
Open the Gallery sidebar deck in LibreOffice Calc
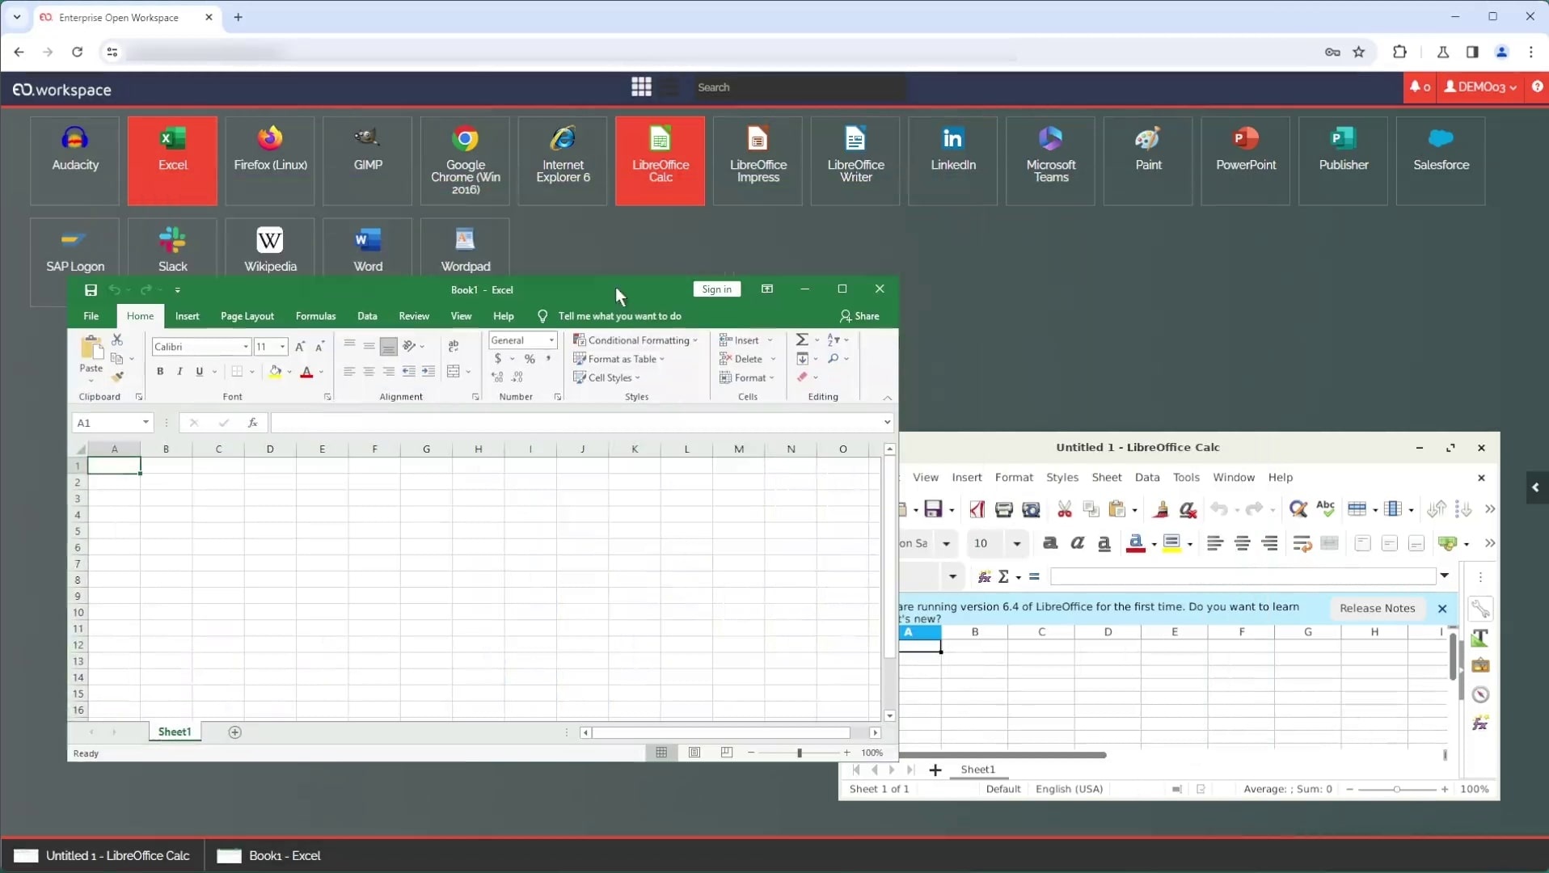[x=1480, y=665]
